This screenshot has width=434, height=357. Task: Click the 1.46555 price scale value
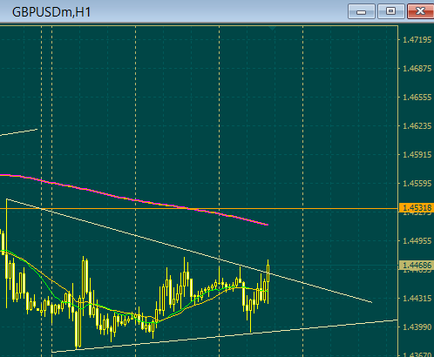click(417, 98)
